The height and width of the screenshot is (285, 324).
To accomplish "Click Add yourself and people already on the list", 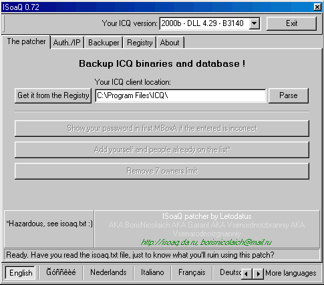I will click(162, 150).
